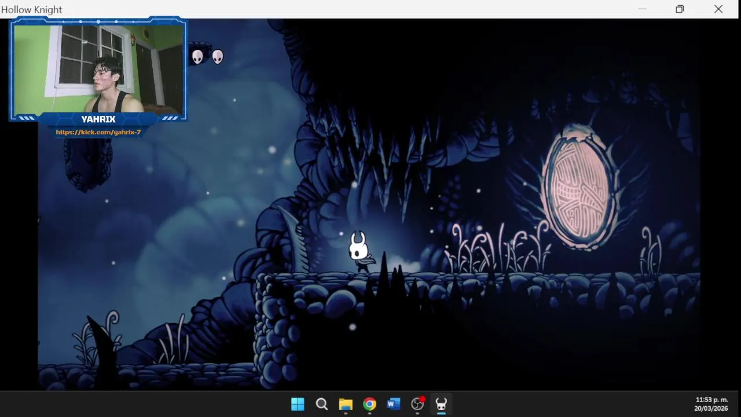Close the Hollow Knight window
Viewport: 741px width, 417px height.
click(718, 9)
